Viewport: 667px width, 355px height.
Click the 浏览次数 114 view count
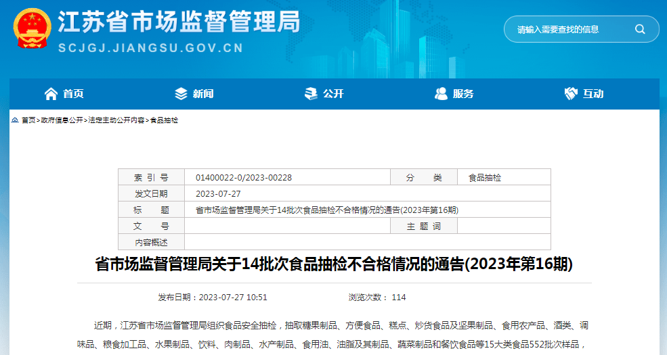click(x=377, y=298)
